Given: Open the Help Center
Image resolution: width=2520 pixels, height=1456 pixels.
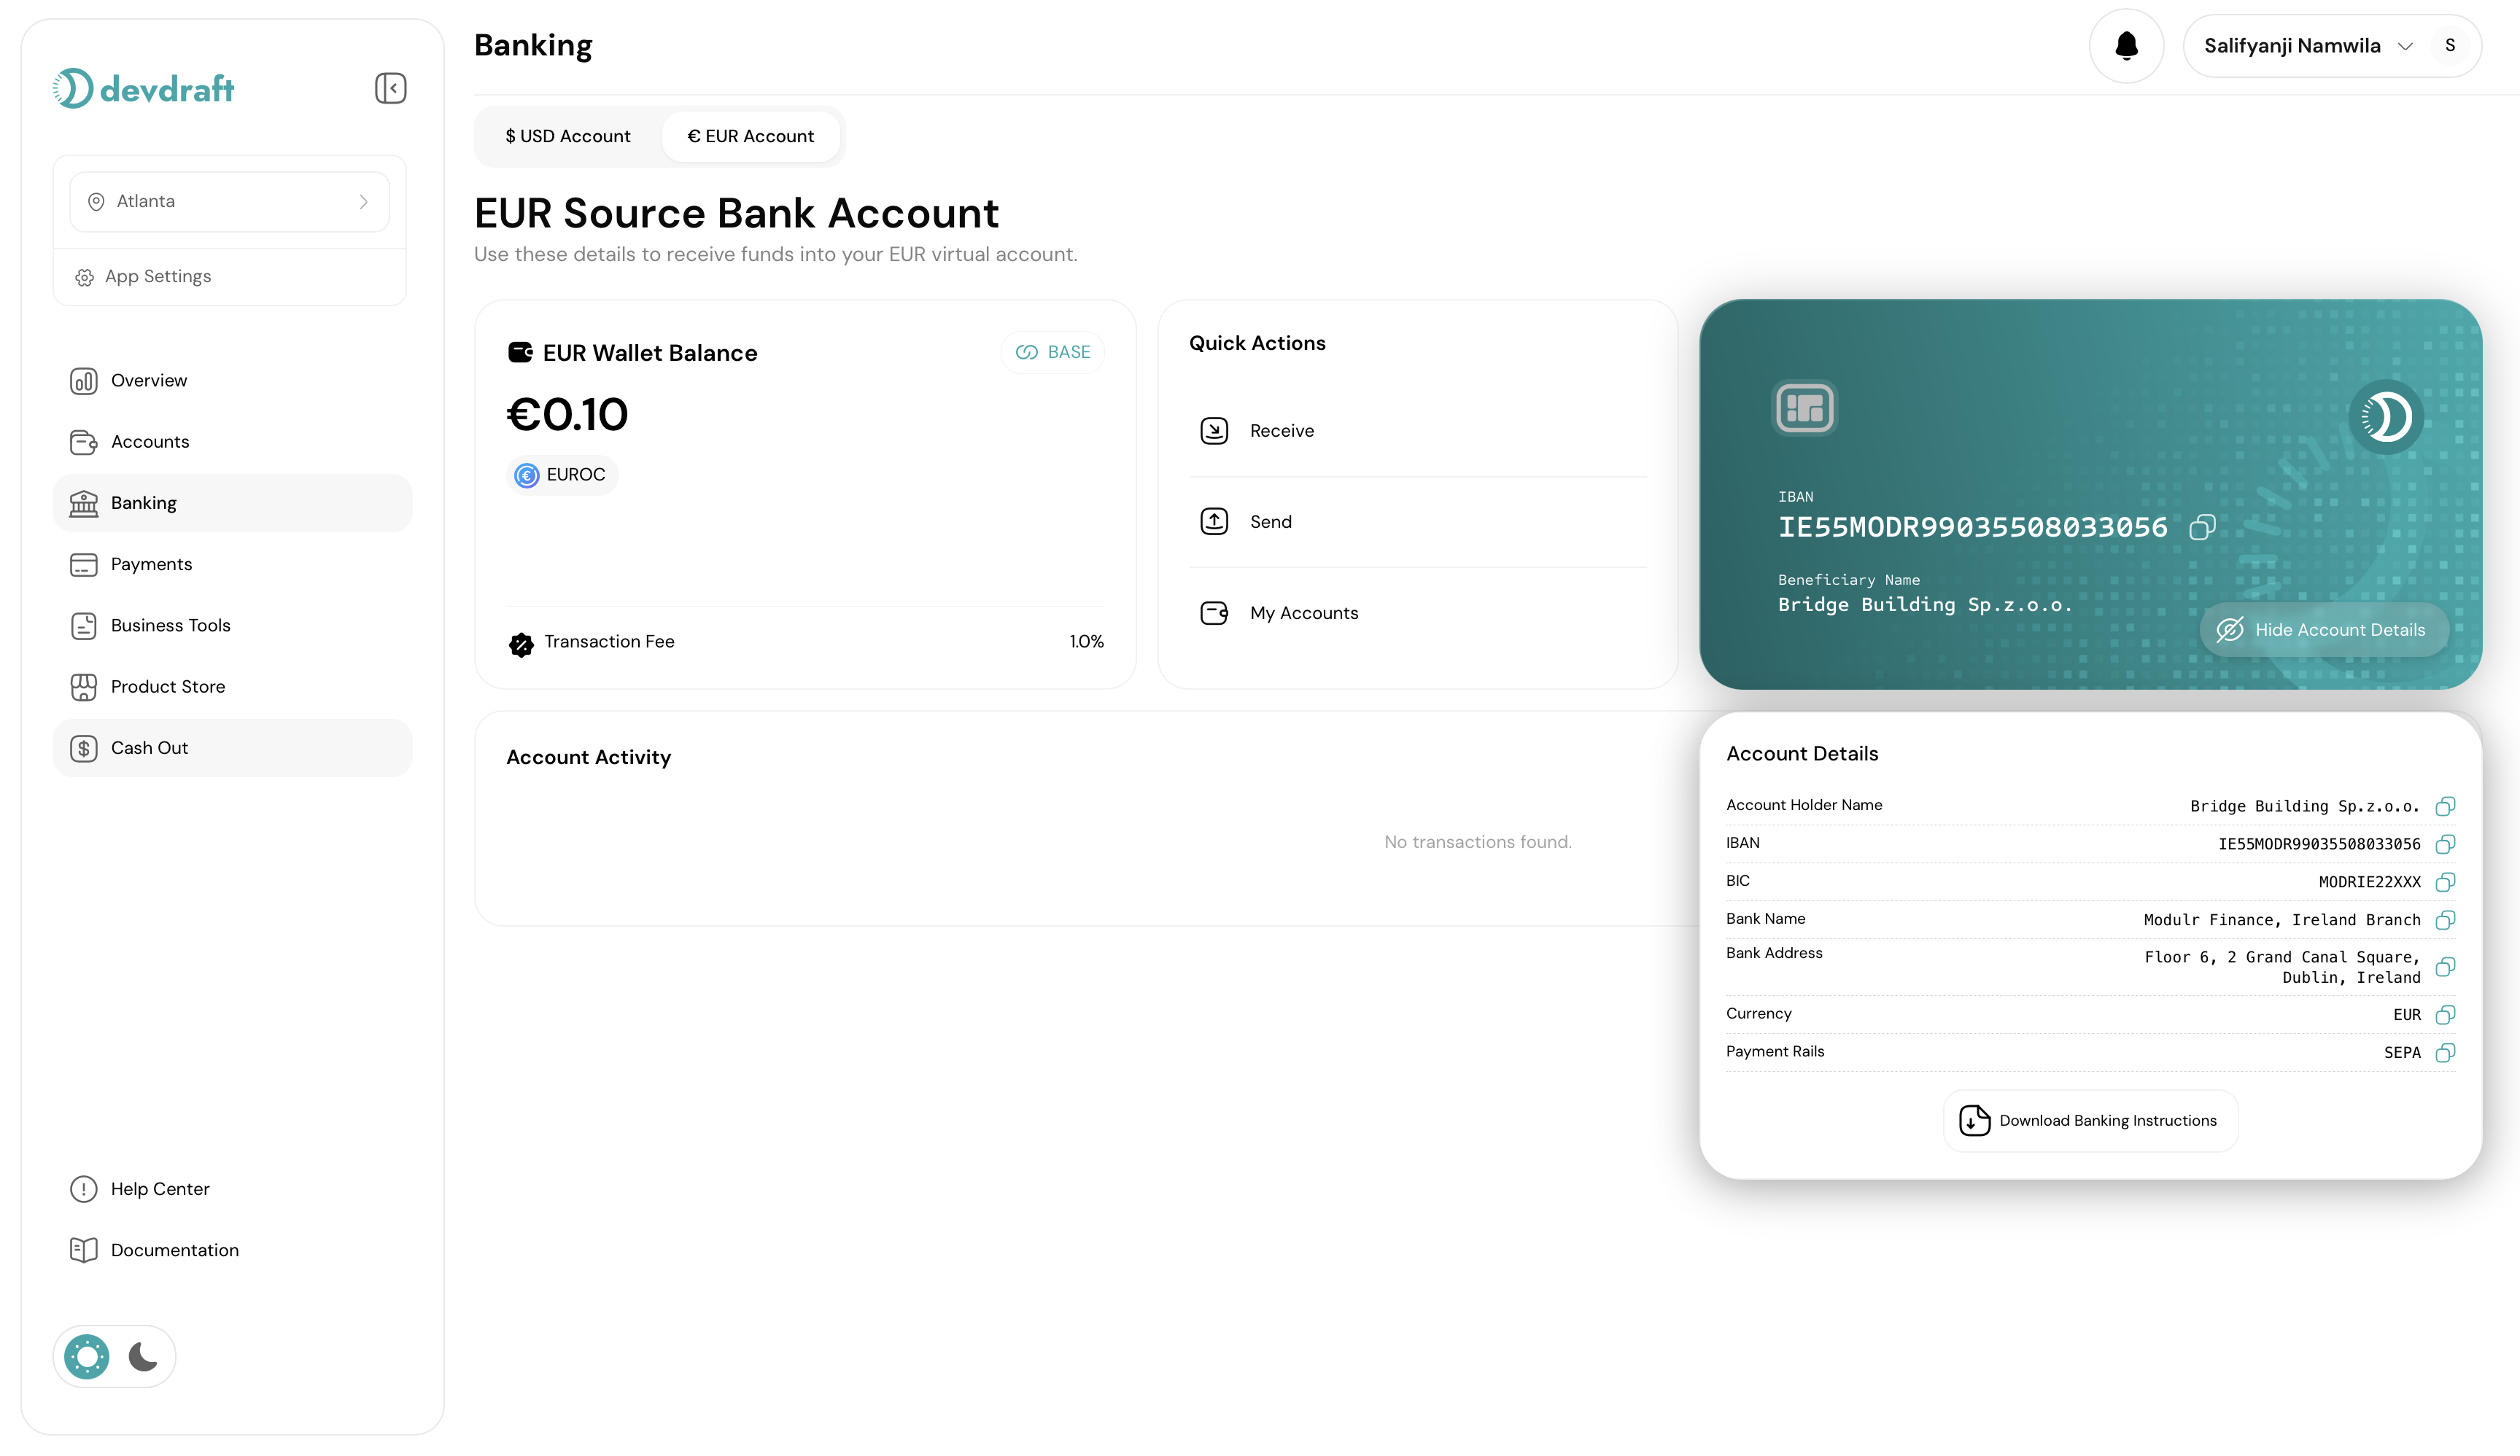Looking at the screenshot, I should click(160, 1189).
